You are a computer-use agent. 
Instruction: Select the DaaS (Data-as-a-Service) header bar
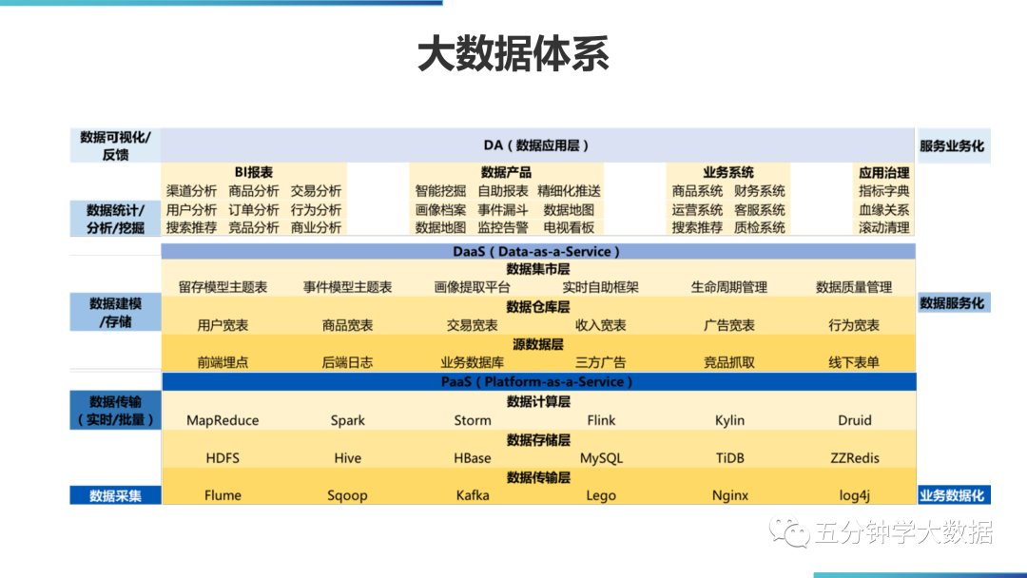pos(537,252)
